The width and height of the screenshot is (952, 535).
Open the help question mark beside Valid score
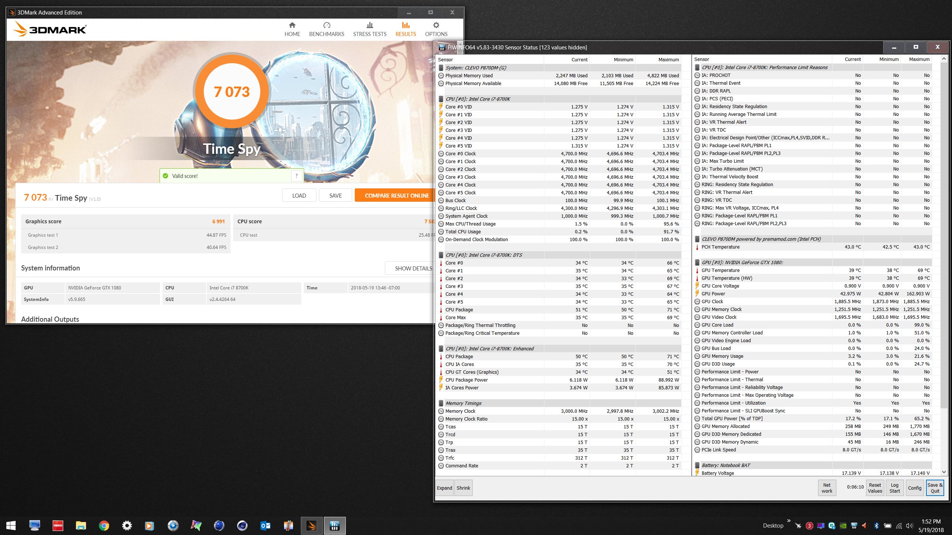[296, 176]
